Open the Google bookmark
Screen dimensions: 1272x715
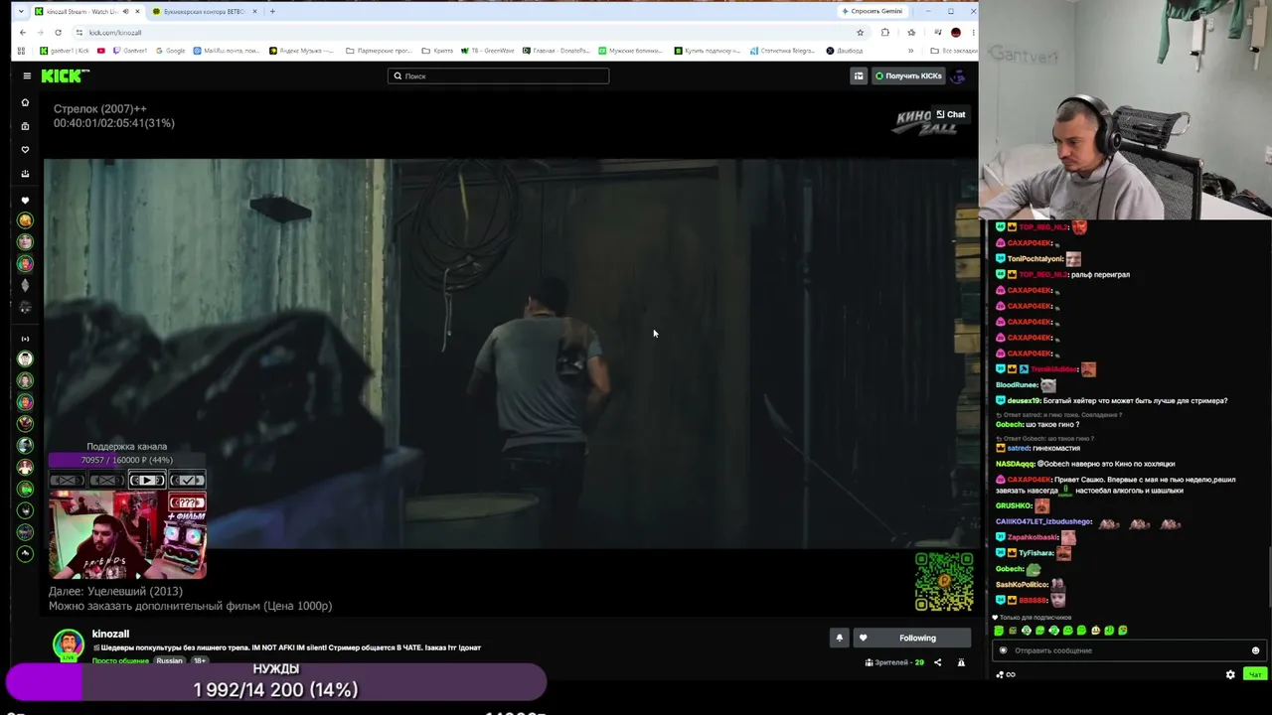[x=171, y=51]
